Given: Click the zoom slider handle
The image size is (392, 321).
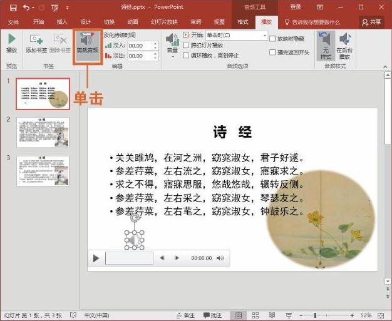Looking at the screenshot, I should click(315, 315).
